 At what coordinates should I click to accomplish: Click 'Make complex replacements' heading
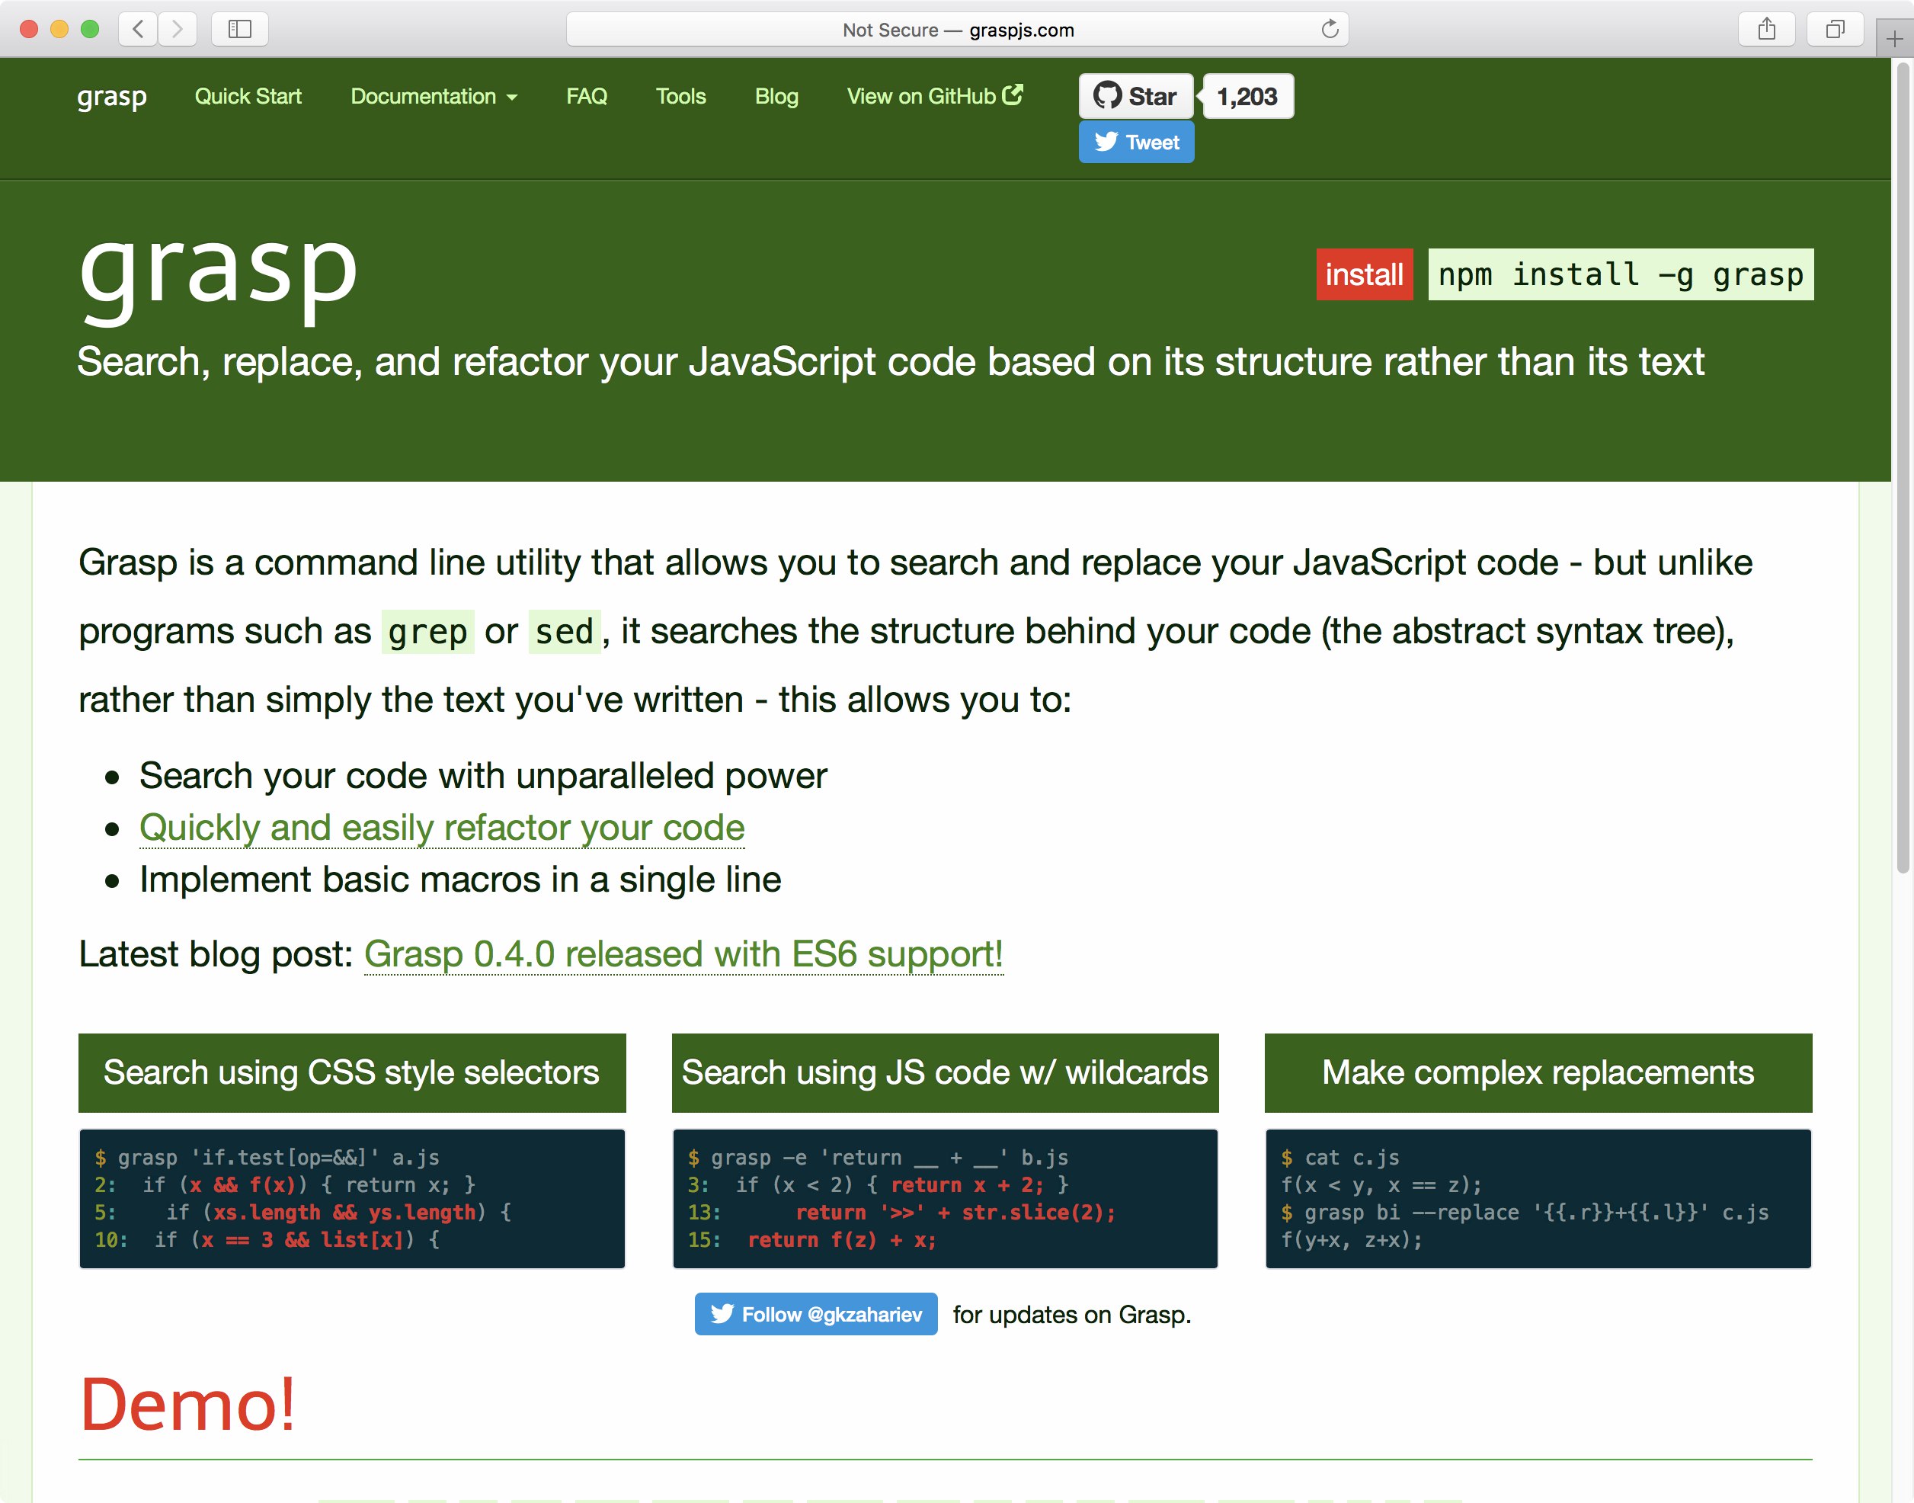pyautogui.click(x=1538, y=1072)
